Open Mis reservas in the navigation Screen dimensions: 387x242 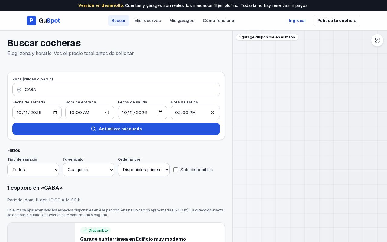click(148, 21)
